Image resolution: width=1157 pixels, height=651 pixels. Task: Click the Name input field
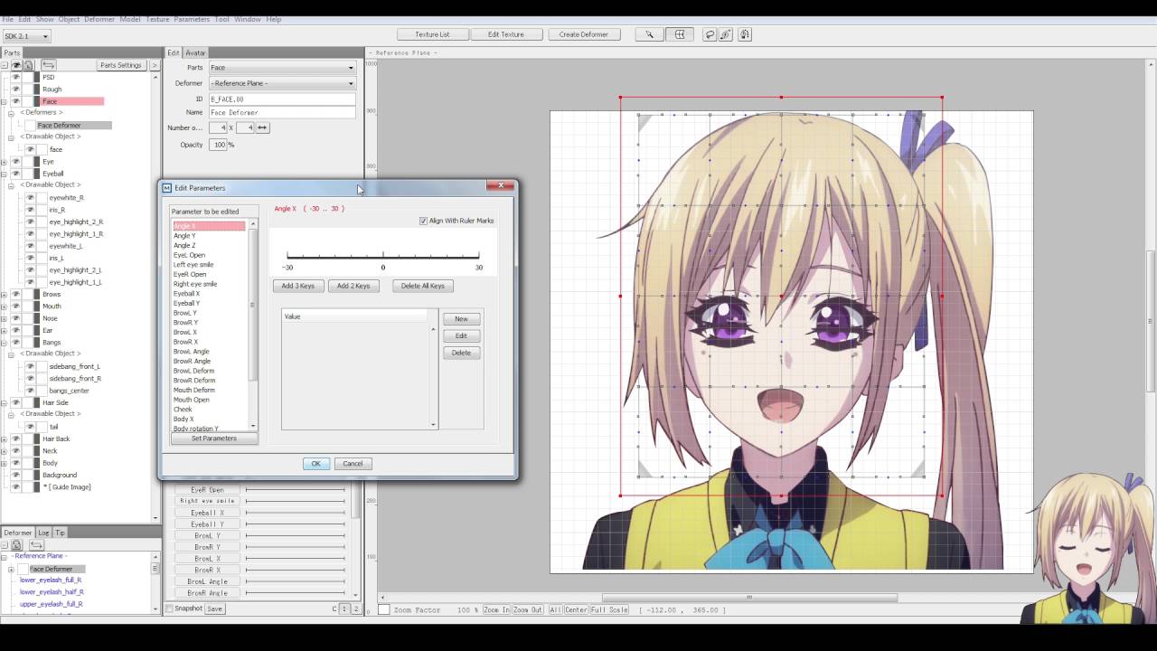(282, 113)
